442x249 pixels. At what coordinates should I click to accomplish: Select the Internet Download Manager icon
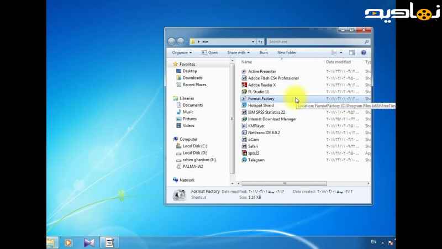tap(244, 119)
